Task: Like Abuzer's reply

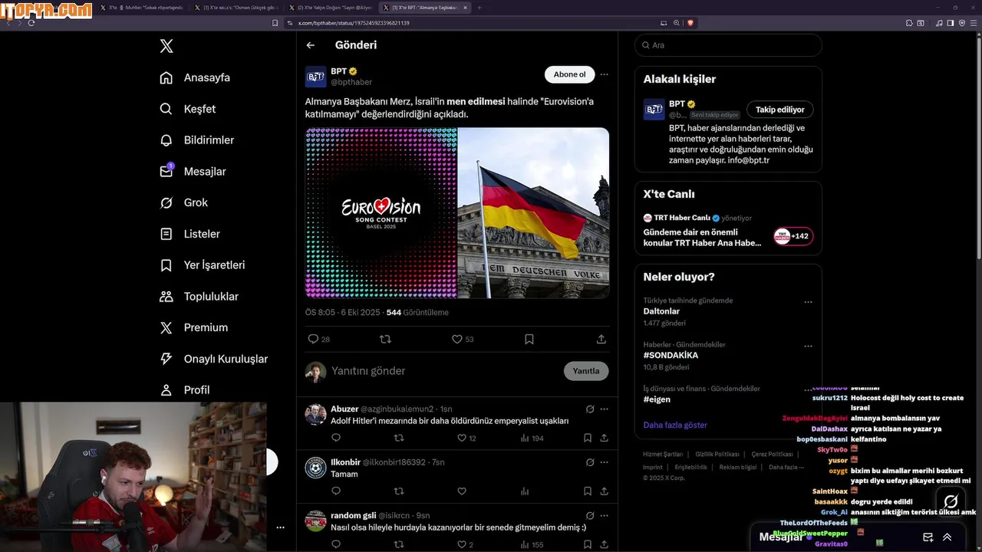Action: 467,438
